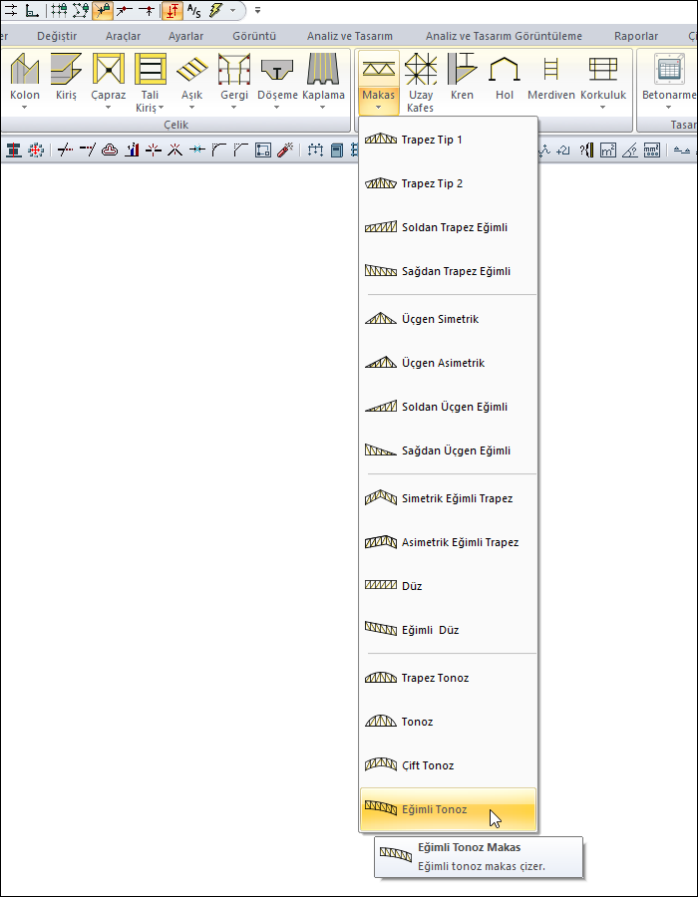The image size is (698, 897).
Task: Click Customize Quick Access Toolbar arrow
Action: [257, 11]
